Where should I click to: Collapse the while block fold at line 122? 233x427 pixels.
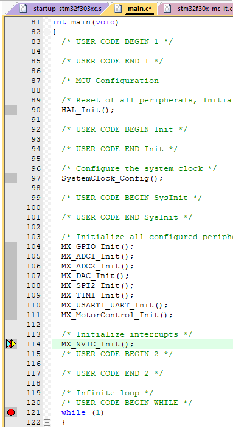point(47,422)
